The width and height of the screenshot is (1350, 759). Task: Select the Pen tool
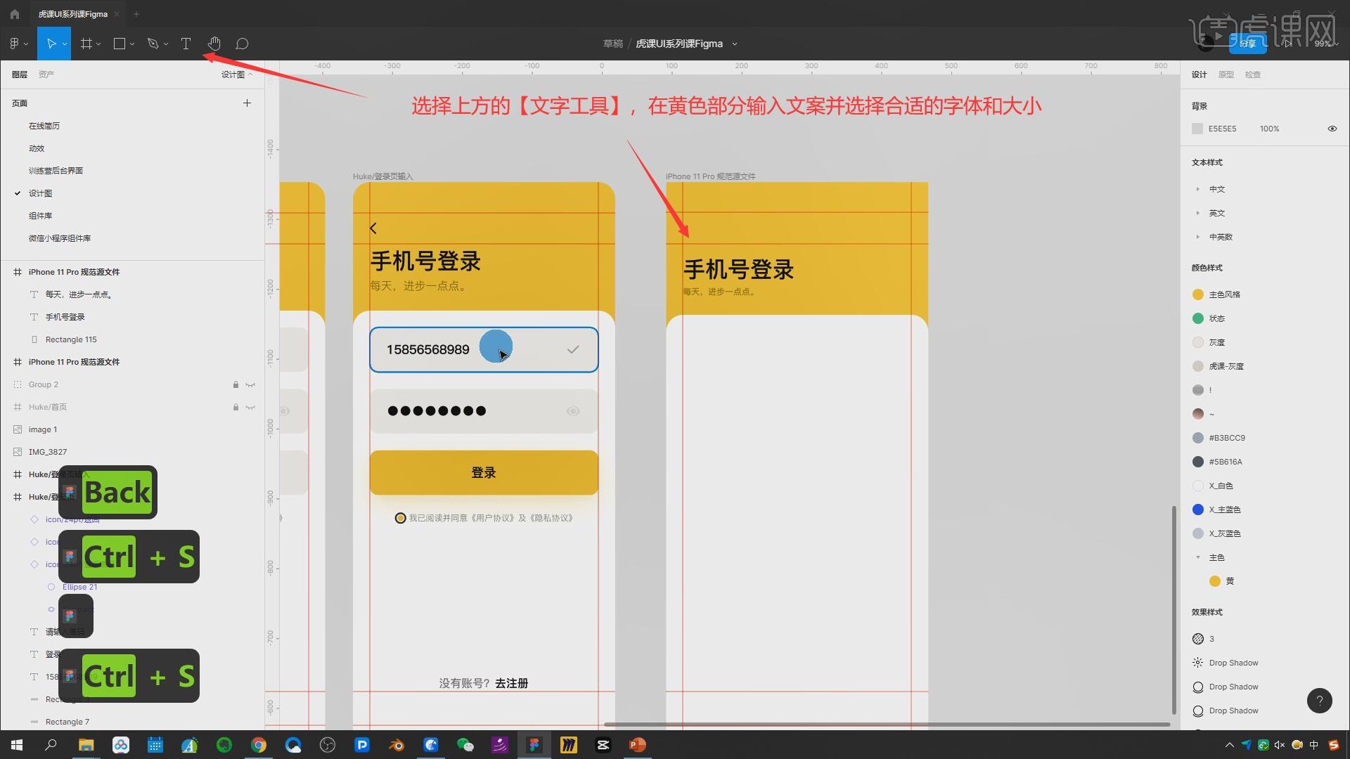[x=153, y=44]
